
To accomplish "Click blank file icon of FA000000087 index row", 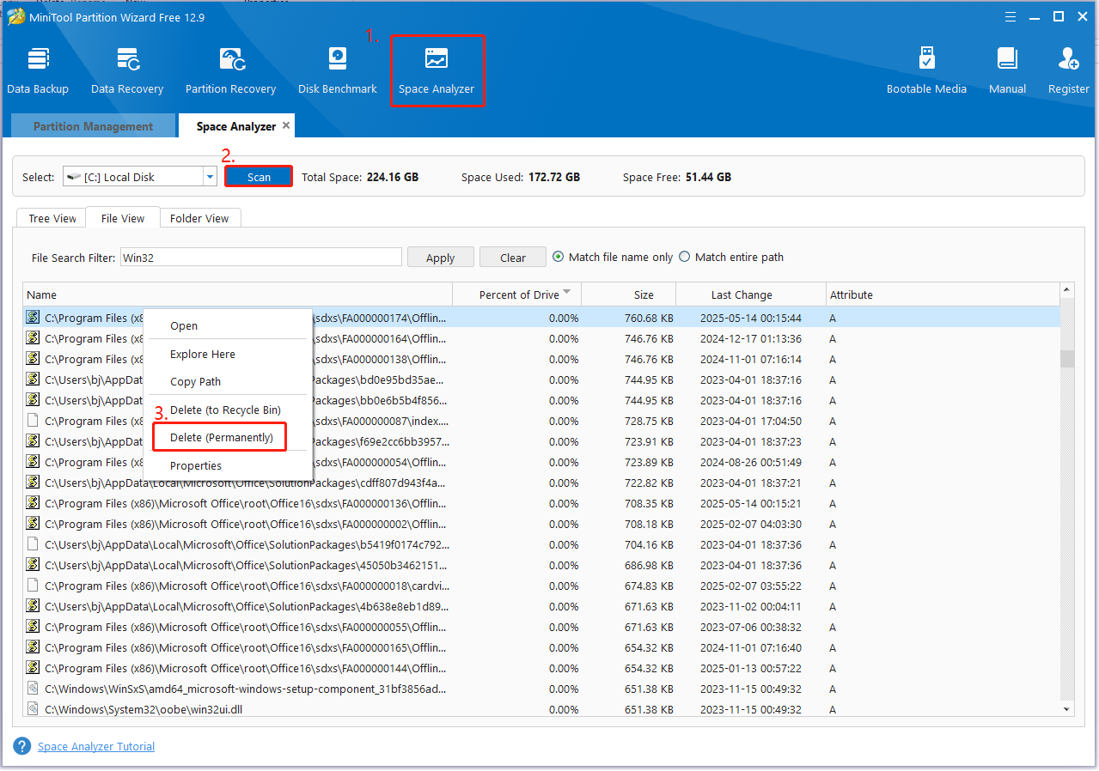I will (33, 421).
